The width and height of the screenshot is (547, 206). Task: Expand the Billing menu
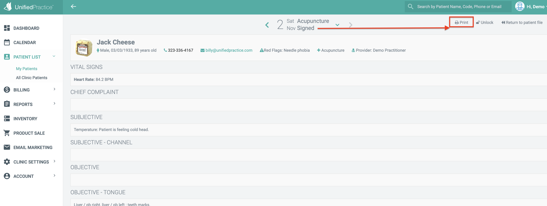point(54,89)
